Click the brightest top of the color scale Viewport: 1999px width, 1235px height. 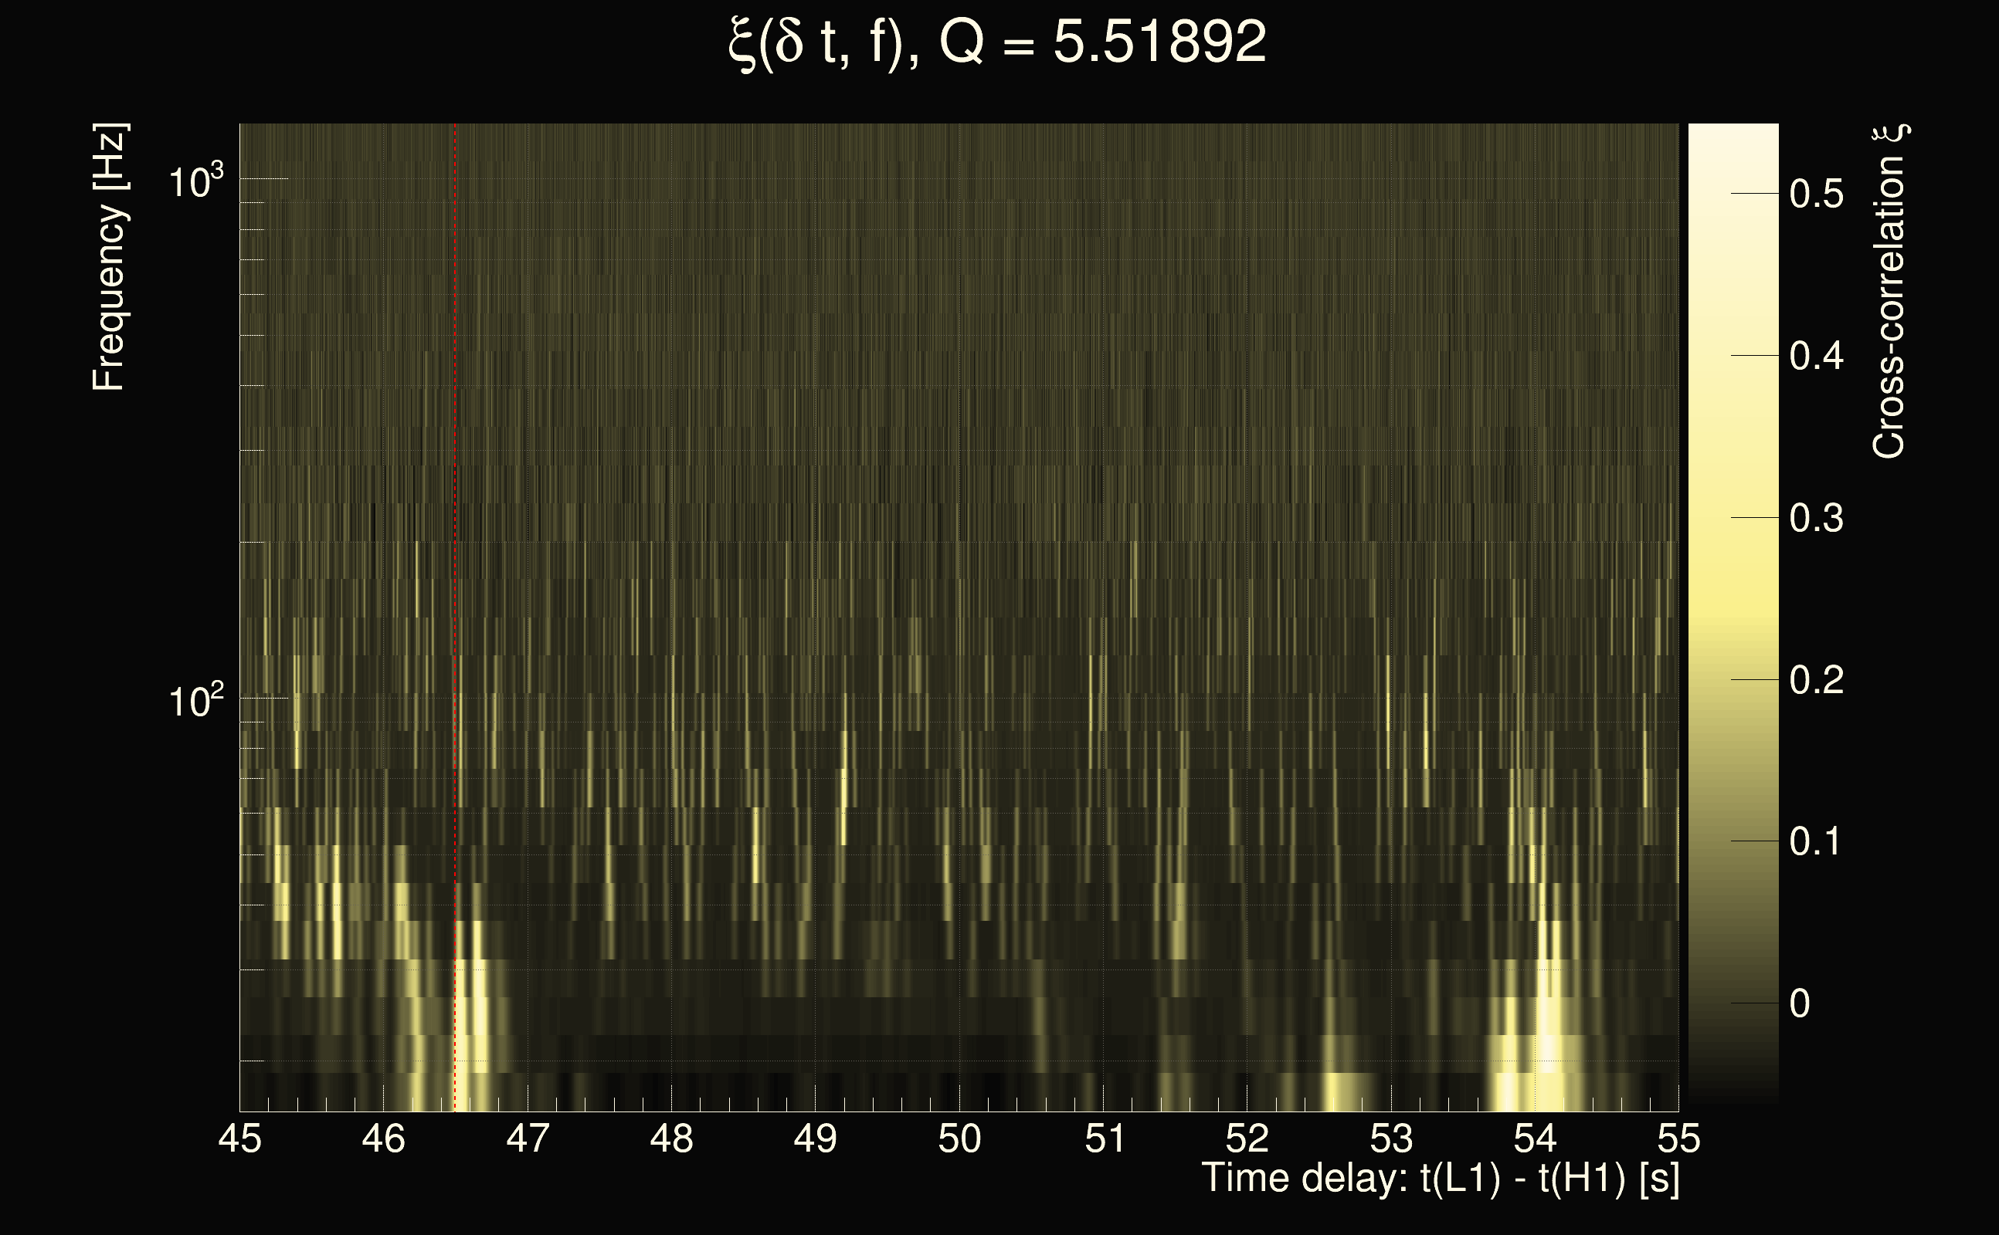[x=1733, y=135]
